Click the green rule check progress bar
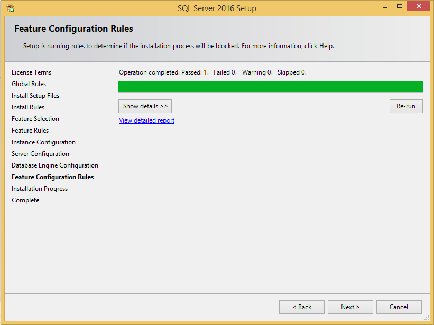This screenshot has height=325, width=434. (x=271, y=87)
